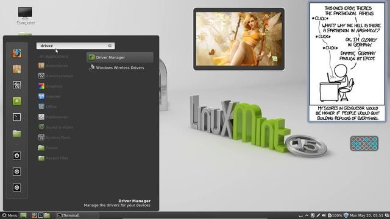Image resolution: width=390 pixels, height=219 pixels.
Task: Switch to the [Terminal] window in taskbar
Action: (77, 215)
